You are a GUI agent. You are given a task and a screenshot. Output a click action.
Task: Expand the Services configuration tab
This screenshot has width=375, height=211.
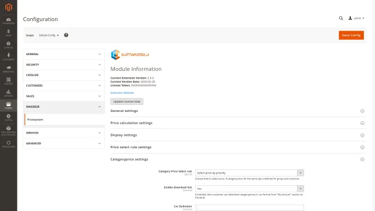click(x=64, y=133)
